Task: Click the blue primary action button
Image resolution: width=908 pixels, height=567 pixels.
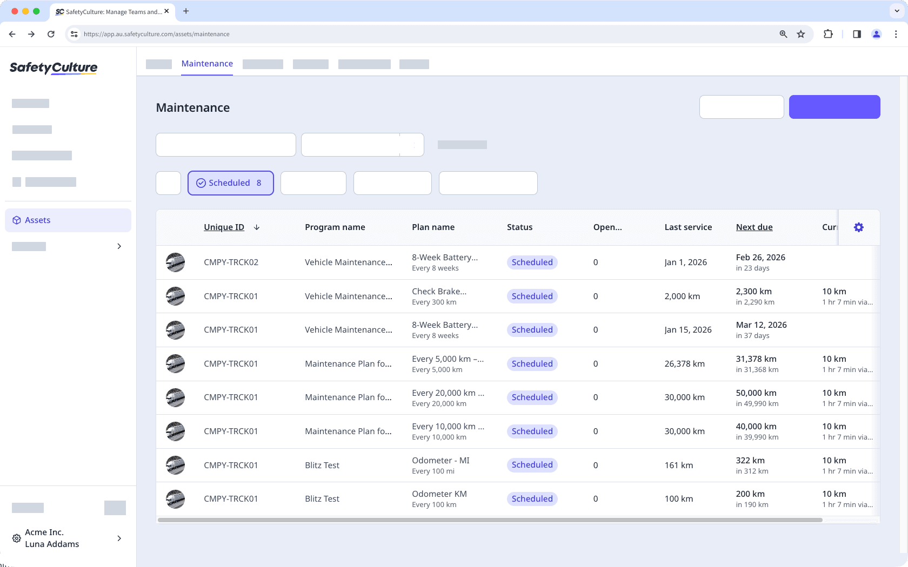Action: (x=834, y=106)
